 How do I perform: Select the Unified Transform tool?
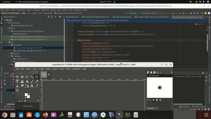pos(17,82)
